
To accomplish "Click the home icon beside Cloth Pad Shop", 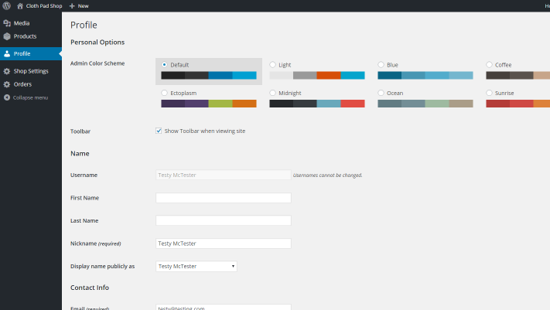I will point(21,5).
